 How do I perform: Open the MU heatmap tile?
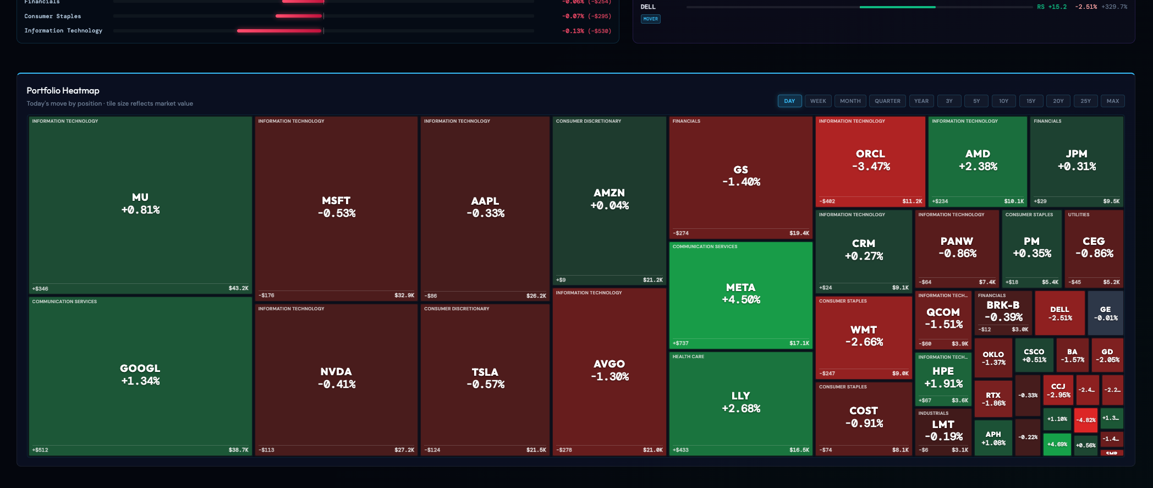[140, 205]
